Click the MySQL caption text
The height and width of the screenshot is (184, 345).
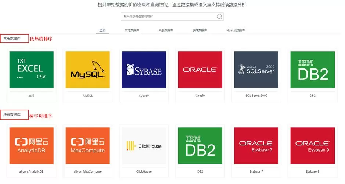pos(87,96)
